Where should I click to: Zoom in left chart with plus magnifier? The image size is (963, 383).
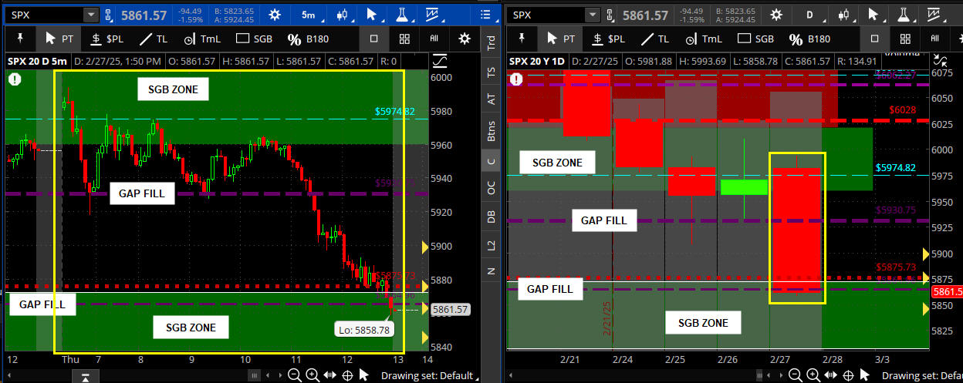tap(312, 375)
